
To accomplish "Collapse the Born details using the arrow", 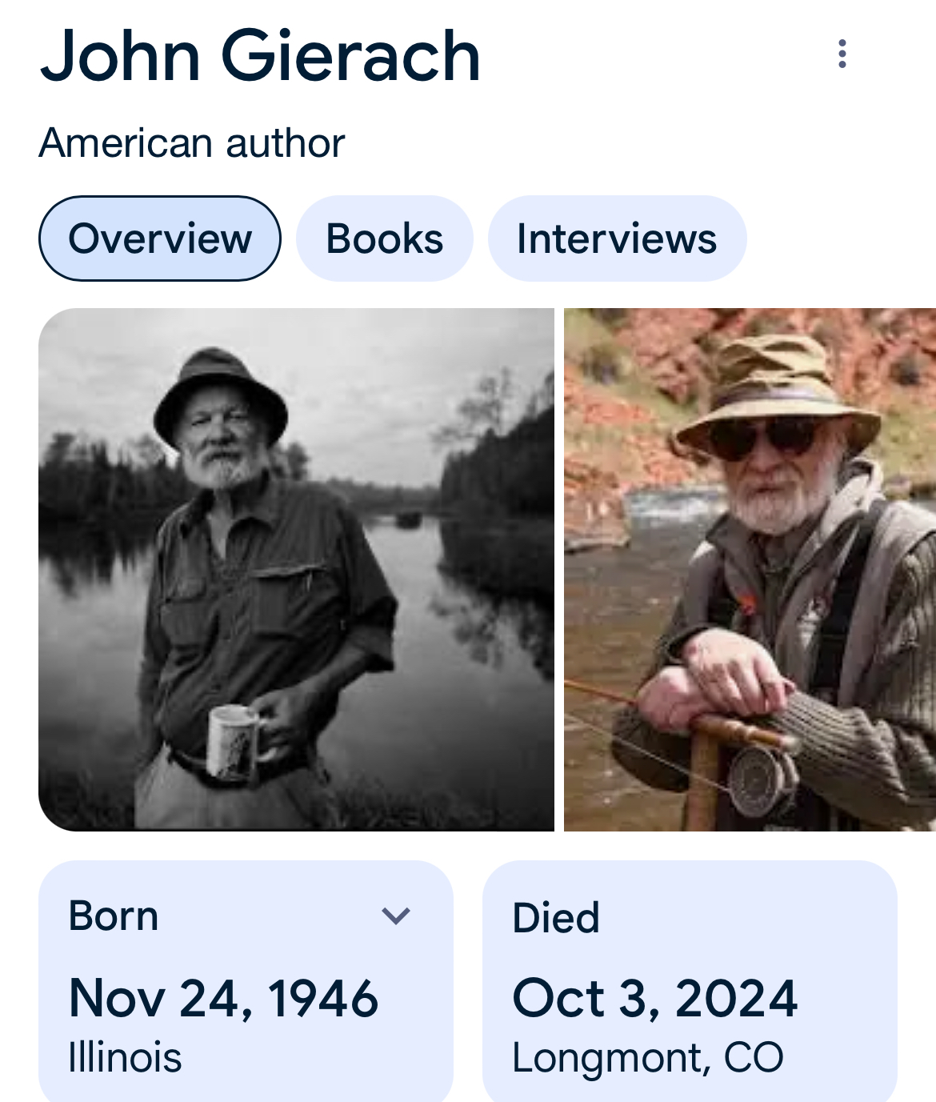I will point(395,918).
